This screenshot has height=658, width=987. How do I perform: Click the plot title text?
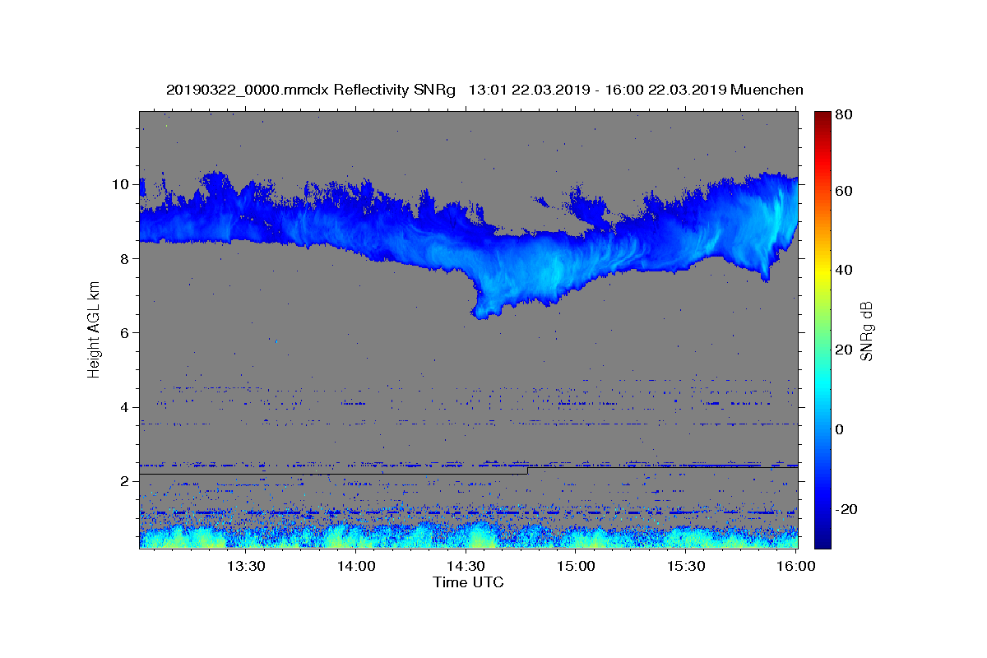[484, 90]
